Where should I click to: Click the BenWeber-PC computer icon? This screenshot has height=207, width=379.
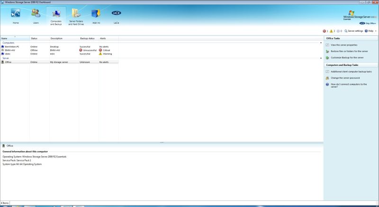(3, 46)
